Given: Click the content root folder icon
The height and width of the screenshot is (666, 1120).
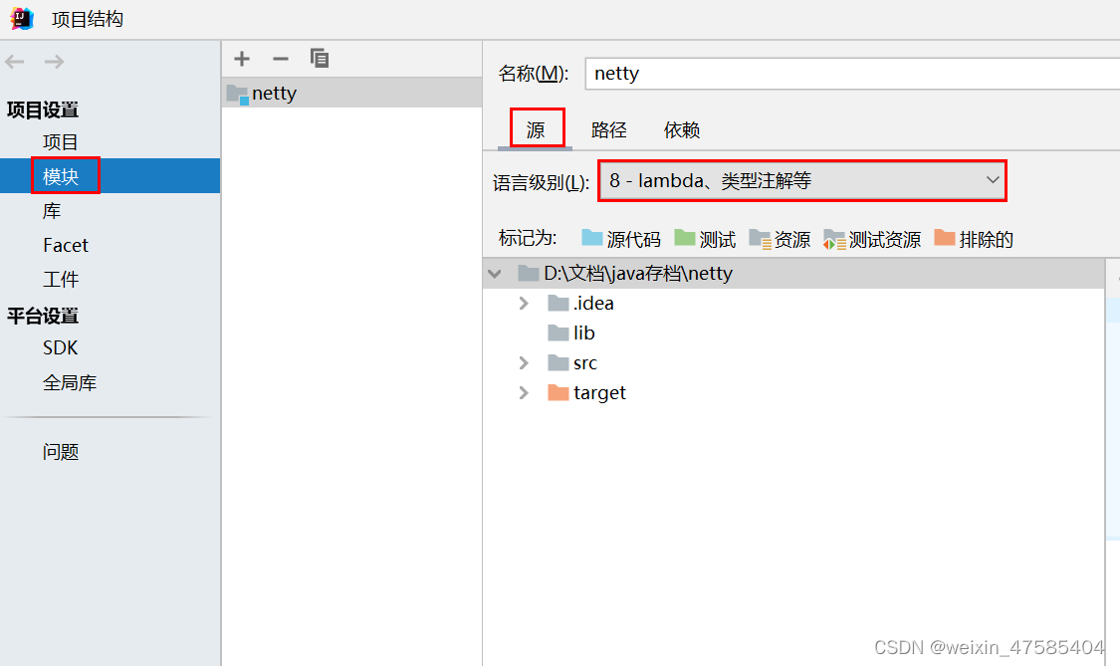Looking at the screenshot, I should (528, 273).
